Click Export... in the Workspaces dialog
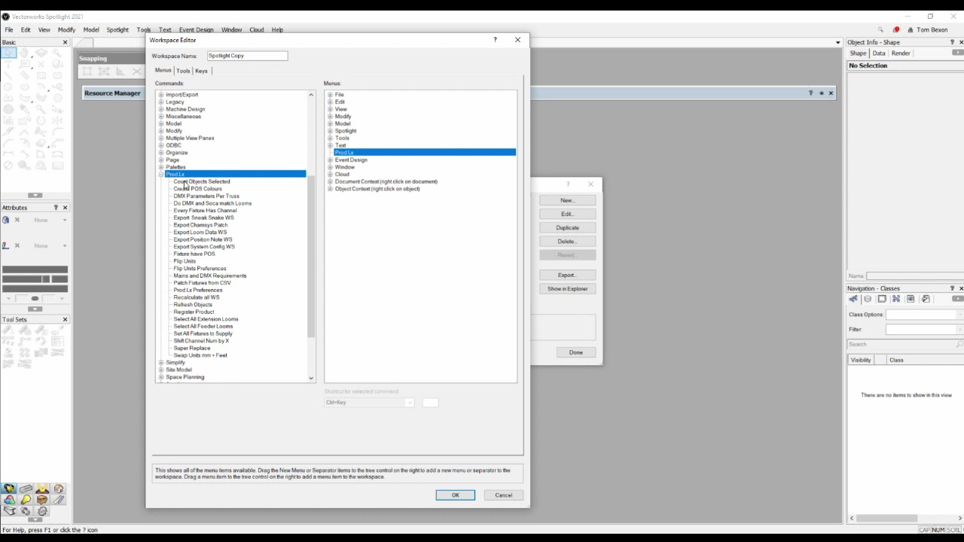 568,275
